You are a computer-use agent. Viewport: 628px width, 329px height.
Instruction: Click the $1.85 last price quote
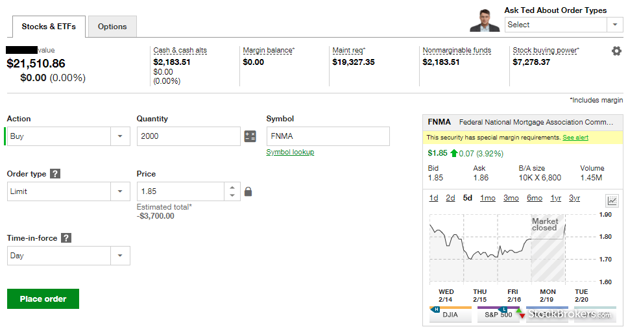click(437, 153)
